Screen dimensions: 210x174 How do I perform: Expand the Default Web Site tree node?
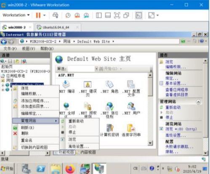(x=3, y=85)
